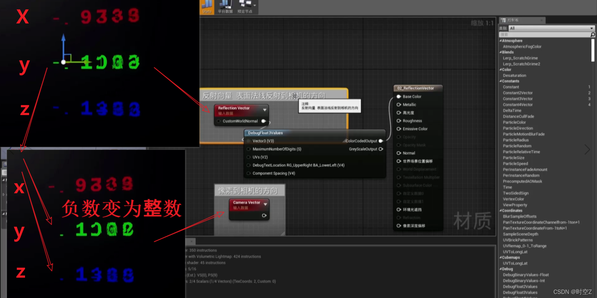Click the palette panel scrollbar

(x=593, y=50)
